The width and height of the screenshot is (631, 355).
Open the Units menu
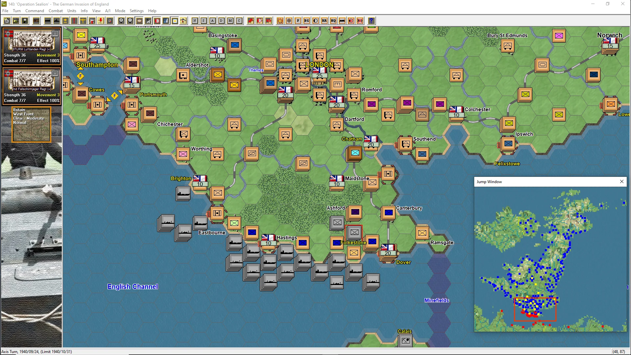point(72,11)
